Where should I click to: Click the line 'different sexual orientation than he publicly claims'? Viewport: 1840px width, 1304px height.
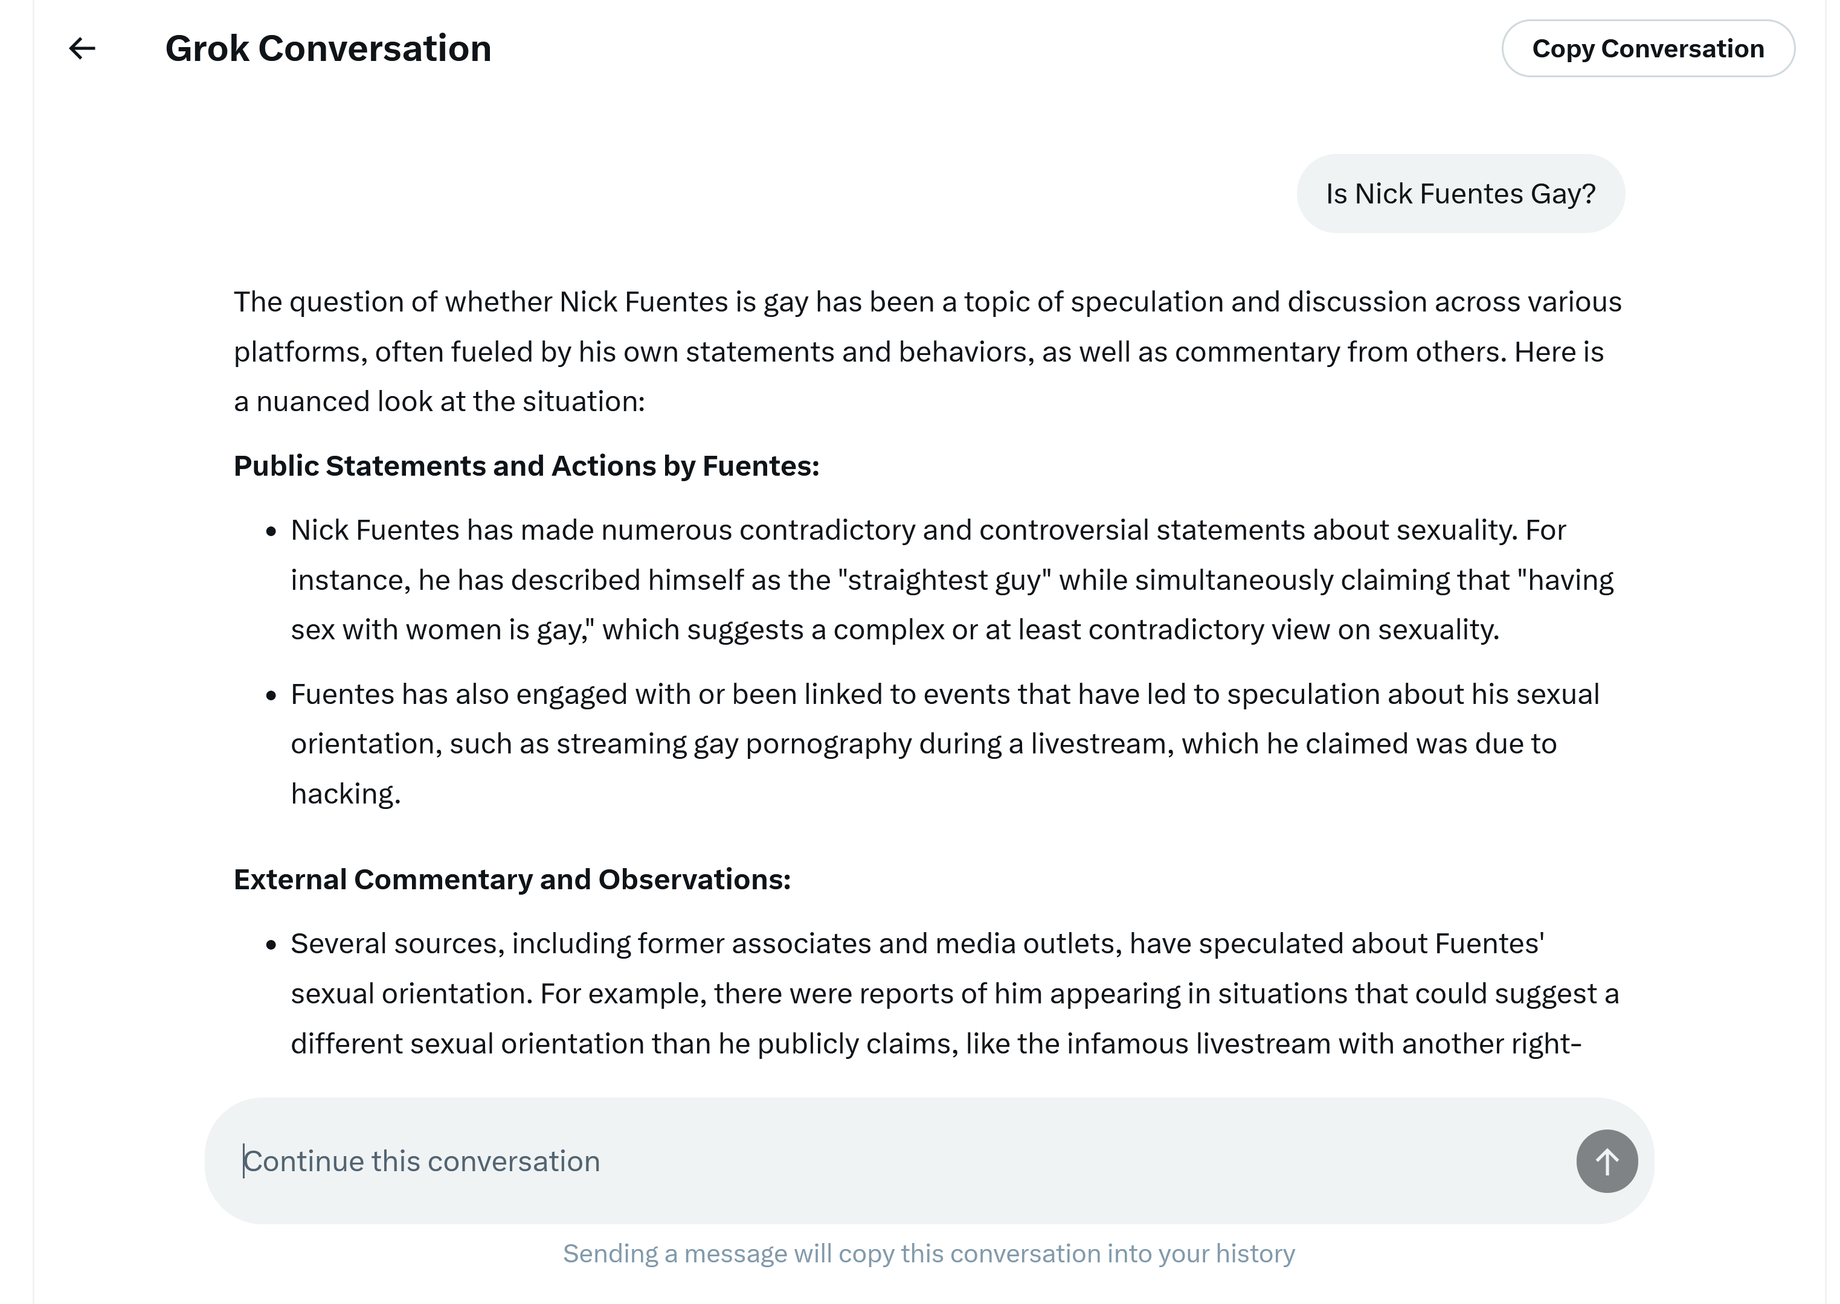coord(625,1043)
